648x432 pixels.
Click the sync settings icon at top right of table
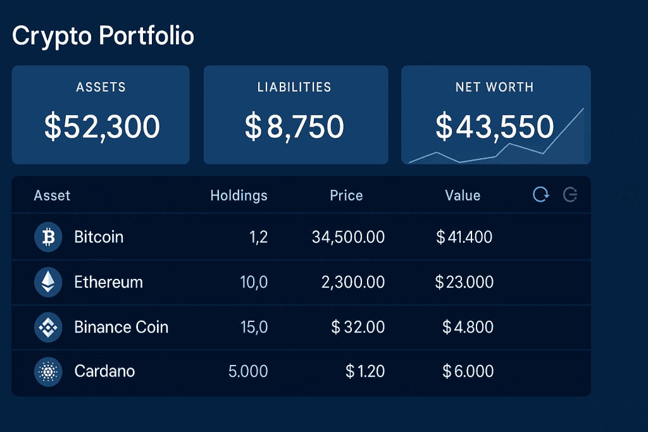pos(570,195)
